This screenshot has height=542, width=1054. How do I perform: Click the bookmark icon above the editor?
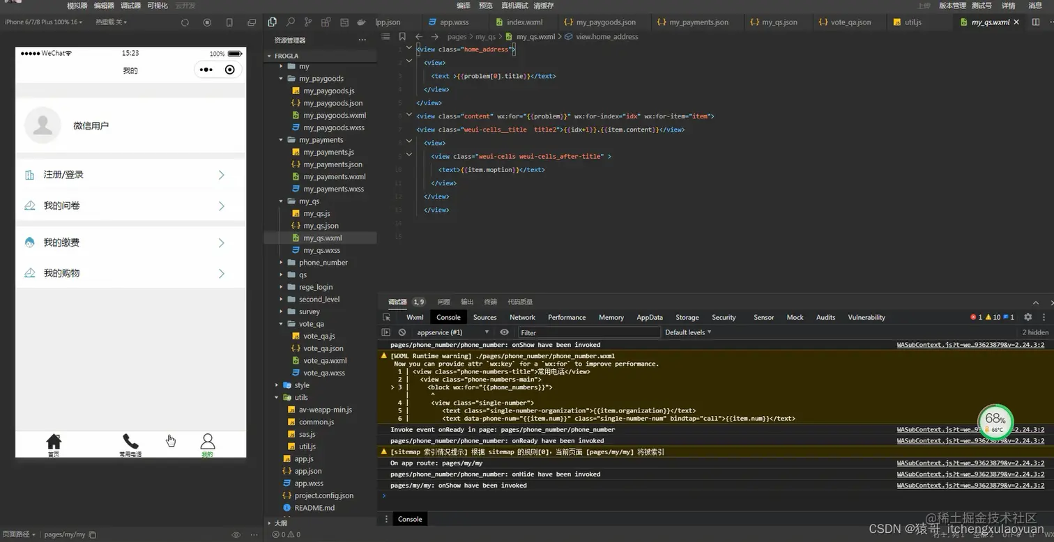pos(402,36)
